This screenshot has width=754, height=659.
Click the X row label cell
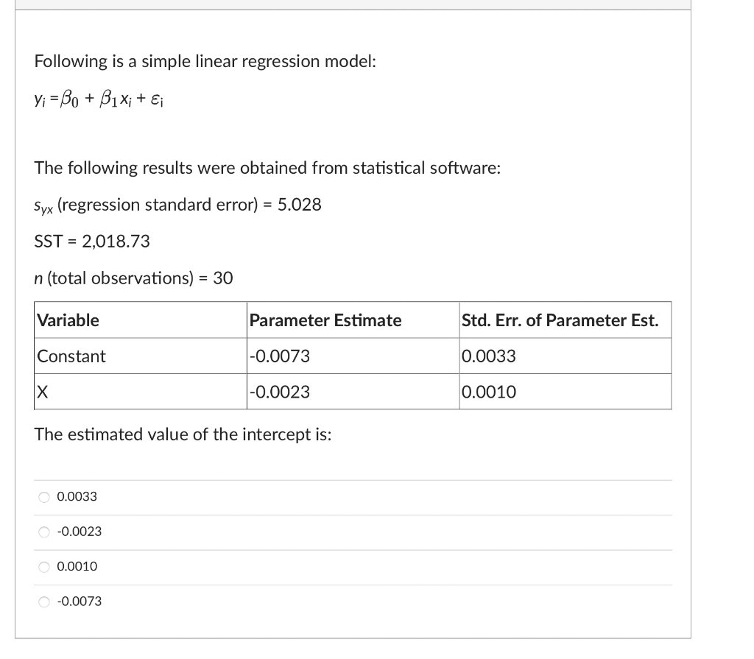click(141, 392)
